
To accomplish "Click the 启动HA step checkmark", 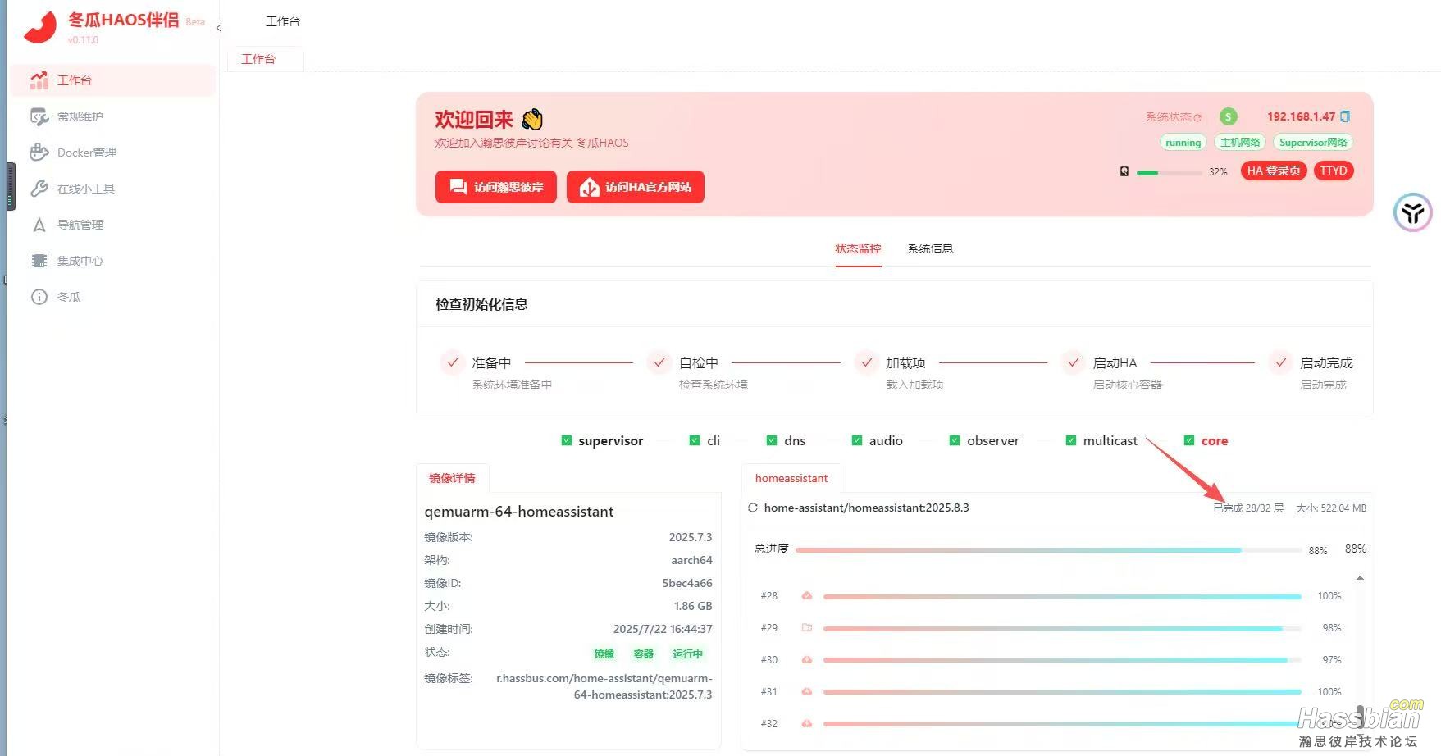I will tap(1073, 362).
